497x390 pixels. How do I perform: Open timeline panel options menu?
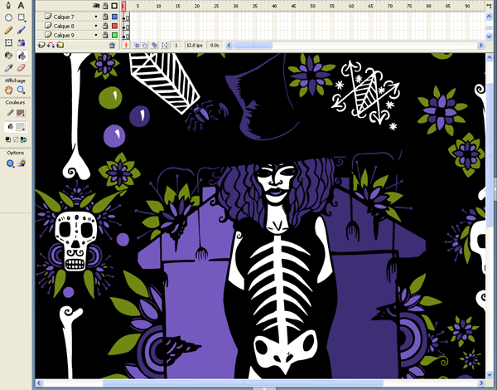pyautogui.click(x=490, y=6)
